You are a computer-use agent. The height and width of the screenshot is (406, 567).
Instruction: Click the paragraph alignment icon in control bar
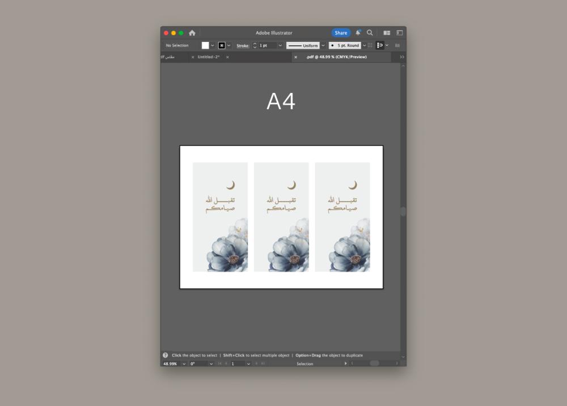[380, 45]
